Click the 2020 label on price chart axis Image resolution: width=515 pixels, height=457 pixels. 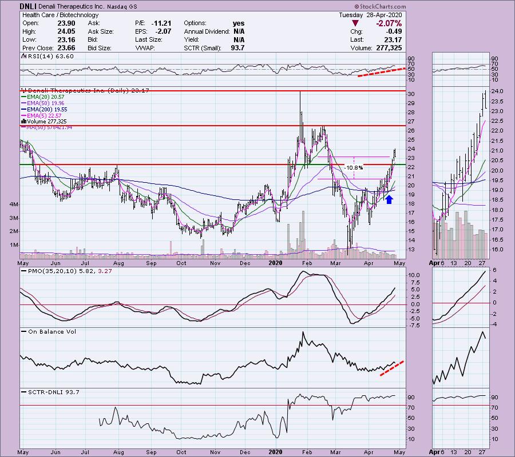276,263
